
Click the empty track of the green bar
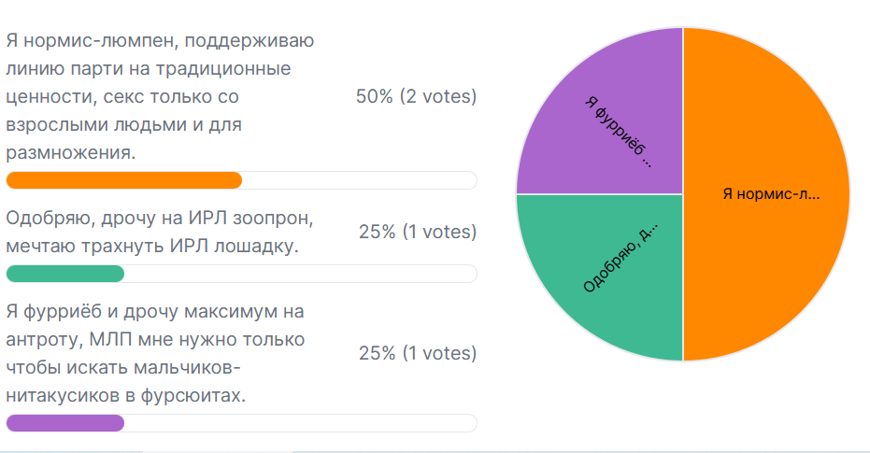coord(301,274)
